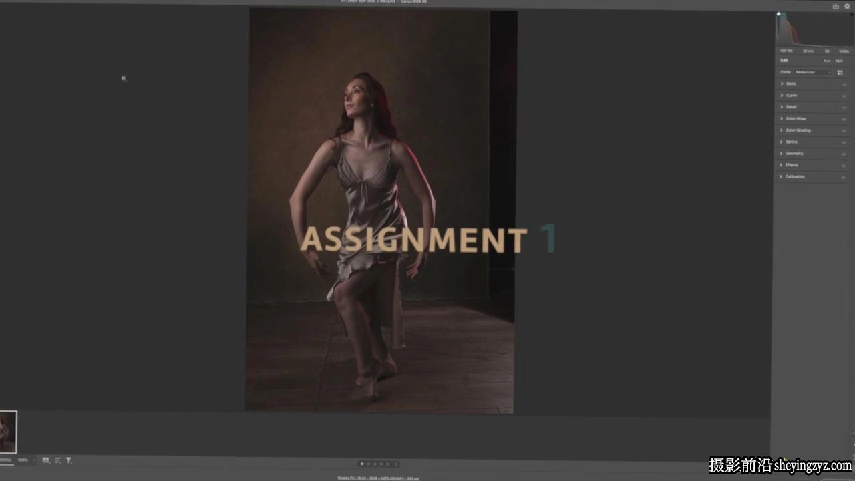Screen dimensions: 855x481
Task: Open the 100% zoom level dropdown
Action: point(27,460)
